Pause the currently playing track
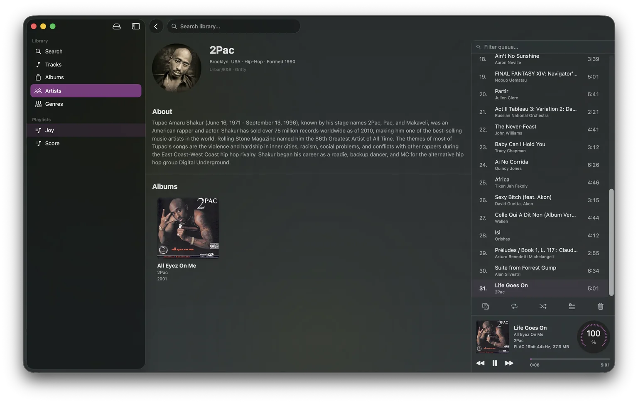 (x=495, y=363)
